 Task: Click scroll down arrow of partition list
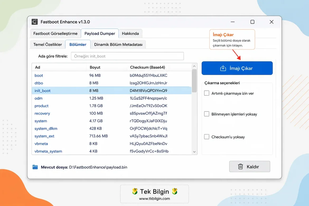(194, 152)
